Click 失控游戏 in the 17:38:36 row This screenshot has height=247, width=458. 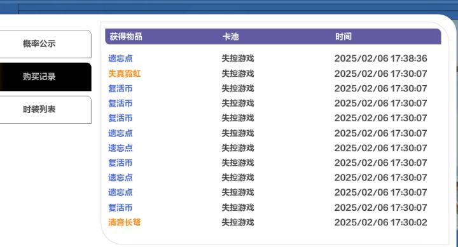pos(238,58)
